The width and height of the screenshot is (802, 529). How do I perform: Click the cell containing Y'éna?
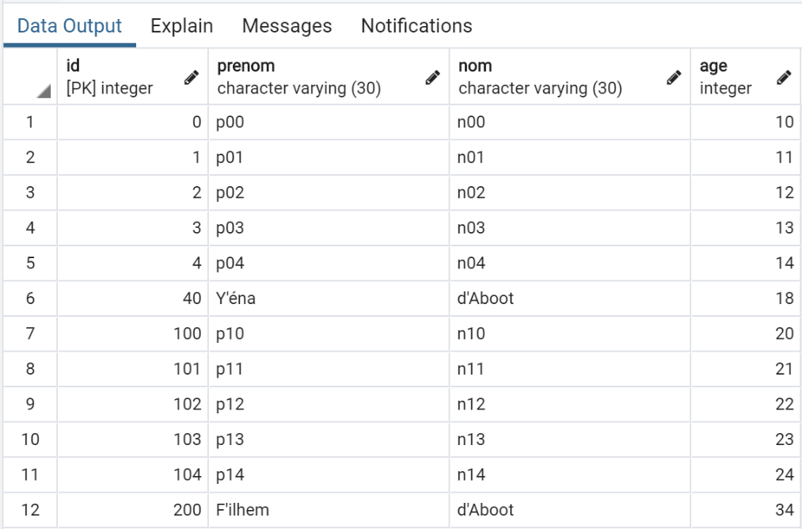(x=329, y=299)
